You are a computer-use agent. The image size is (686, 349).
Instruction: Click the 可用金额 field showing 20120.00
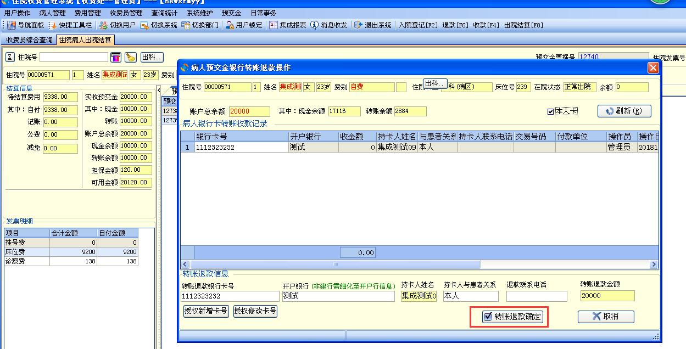[136, 183]
